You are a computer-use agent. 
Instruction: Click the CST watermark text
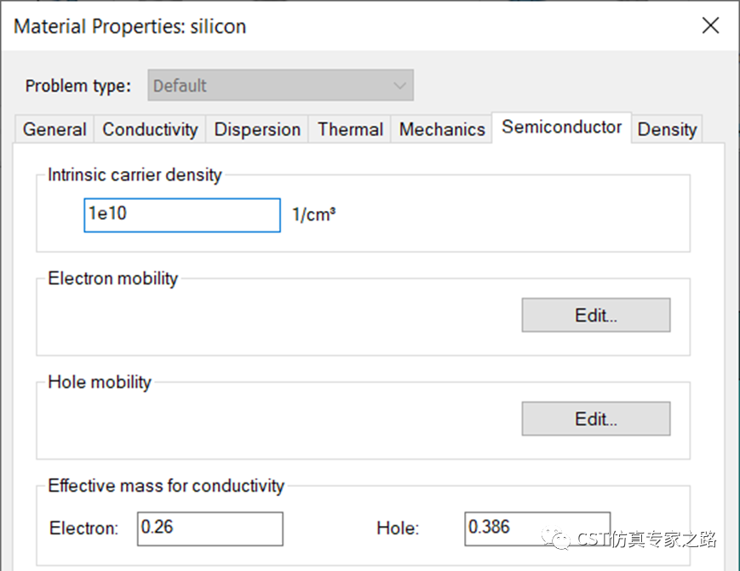[x=646, y=539]
